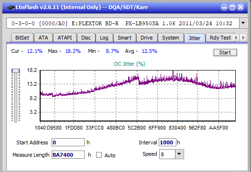The width and height of the screenshot is (251, 172).
Task: Close the LtnFlash window
Action: [240, 7]
